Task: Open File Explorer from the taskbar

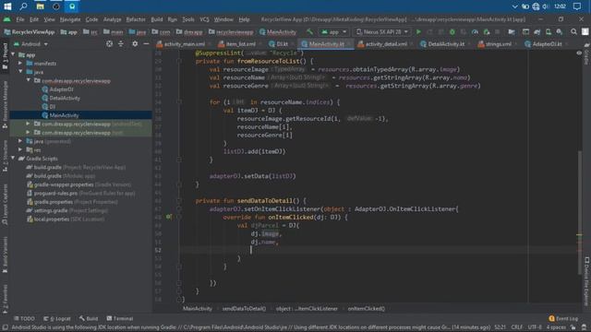Action: (40, 6)
